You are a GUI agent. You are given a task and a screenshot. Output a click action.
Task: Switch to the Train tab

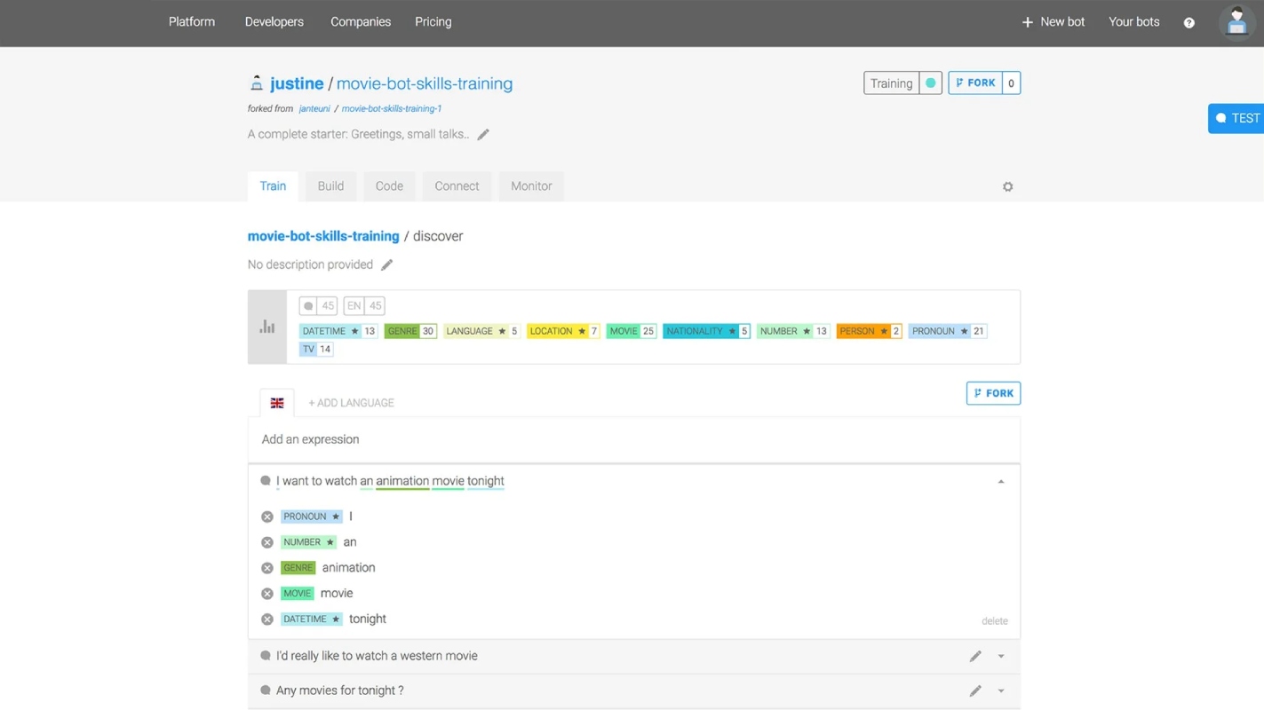[273, 186]
